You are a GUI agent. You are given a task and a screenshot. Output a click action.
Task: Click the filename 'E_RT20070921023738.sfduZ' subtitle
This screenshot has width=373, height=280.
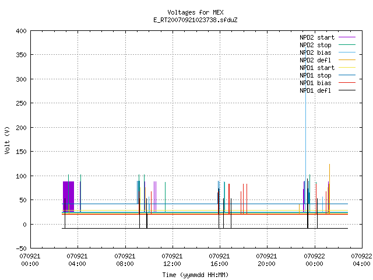point(195,20)
